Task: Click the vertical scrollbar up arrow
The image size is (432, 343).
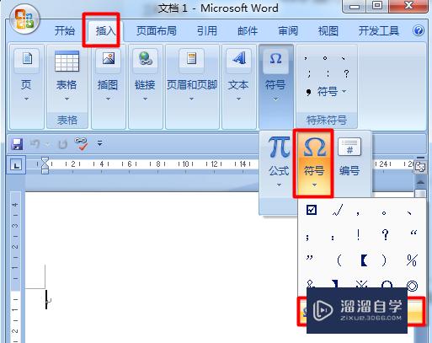Action: click(x=420, y=183)
